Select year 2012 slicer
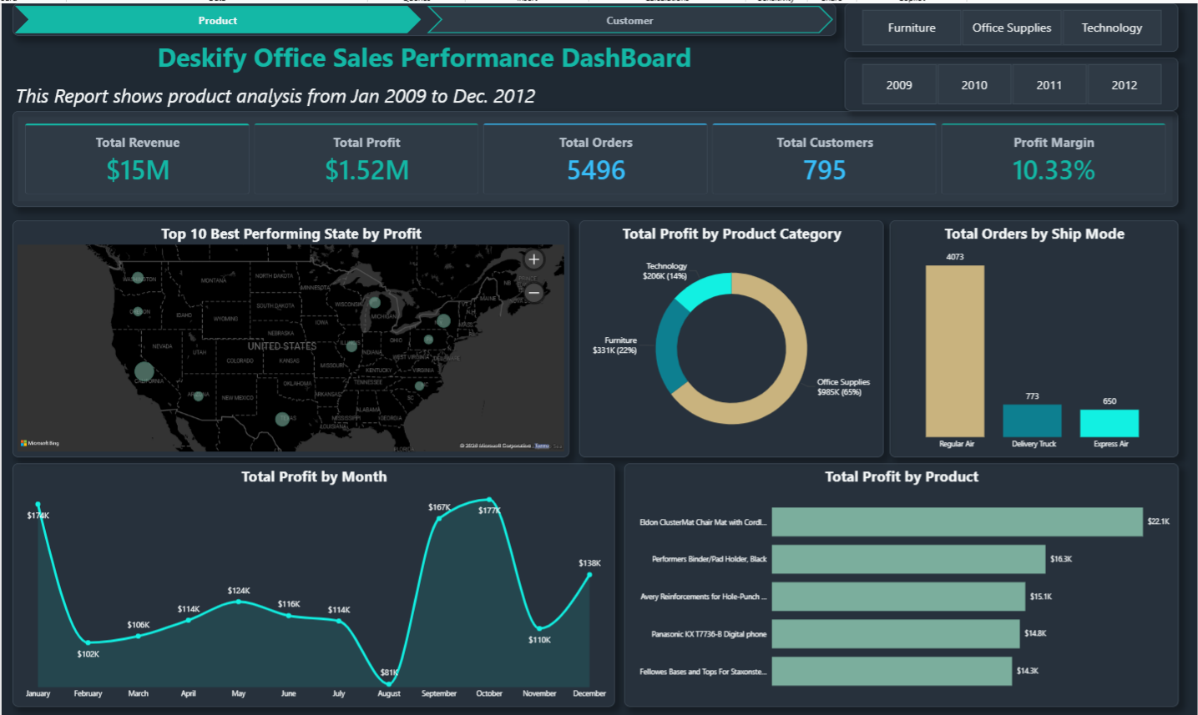The height and width of the screenshot is (715, 1198). tap(1125, 85)
